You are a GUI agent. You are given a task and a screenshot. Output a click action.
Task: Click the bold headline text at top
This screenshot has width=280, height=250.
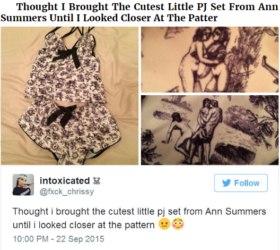point(139,12)
